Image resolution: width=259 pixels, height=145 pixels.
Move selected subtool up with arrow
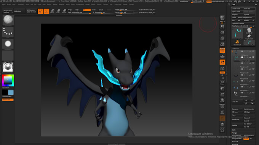246,100
